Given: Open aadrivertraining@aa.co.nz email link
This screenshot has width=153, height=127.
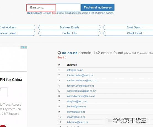Looking at the screenshot, I should pyautogui.click(x=81, y=91).
